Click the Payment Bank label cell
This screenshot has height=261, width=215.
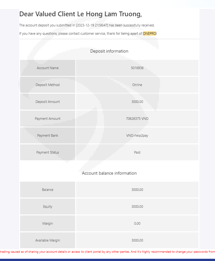(x=48, y=135)
